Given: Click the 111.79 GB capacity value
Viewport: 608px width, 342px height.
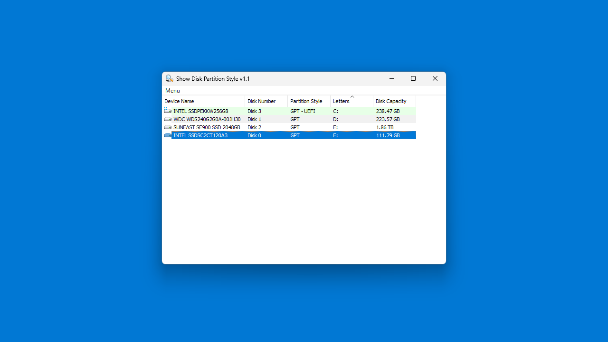Looking at the screenshot, I should (388, 135).
